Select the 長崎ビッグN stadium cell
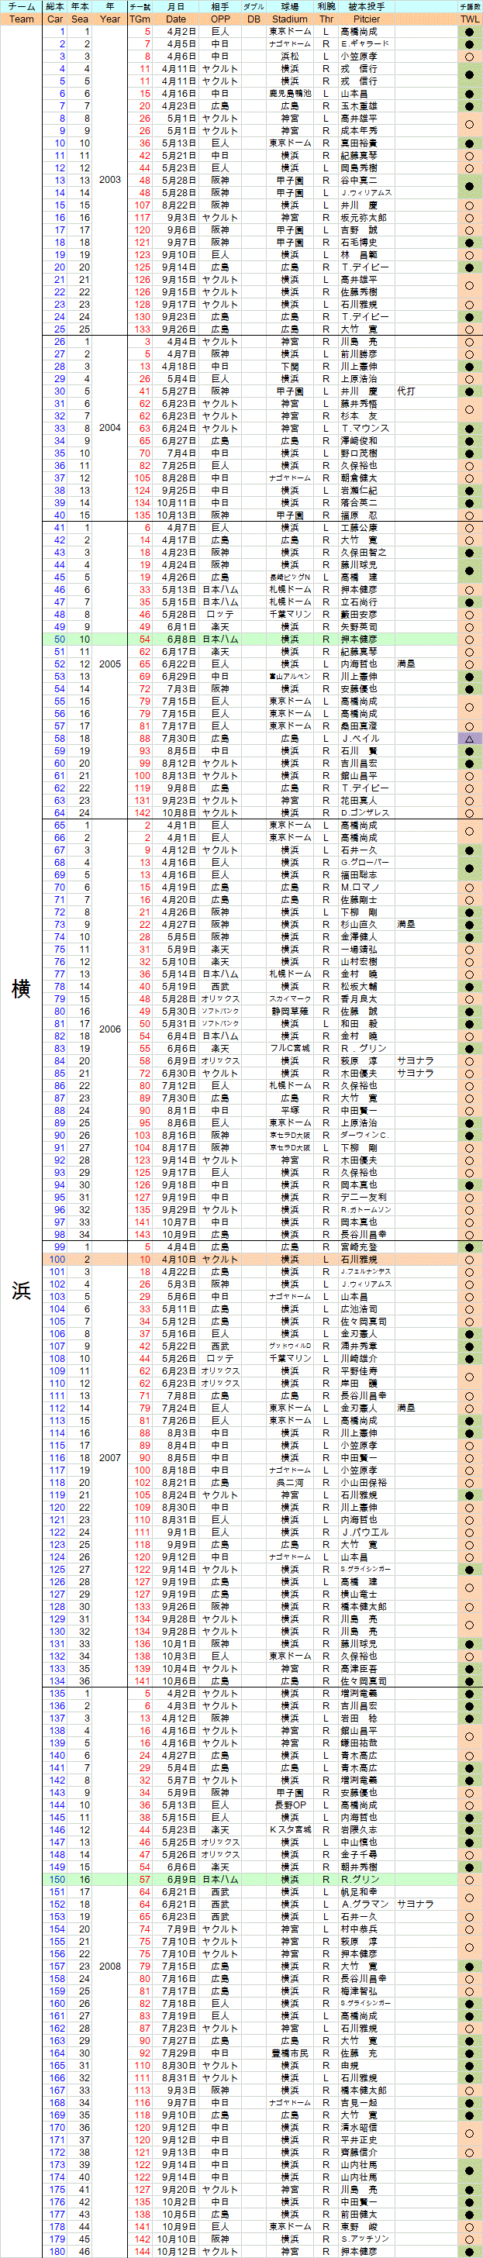Image resolution: width=483 pixels, height=2258 pixels. 289,577
